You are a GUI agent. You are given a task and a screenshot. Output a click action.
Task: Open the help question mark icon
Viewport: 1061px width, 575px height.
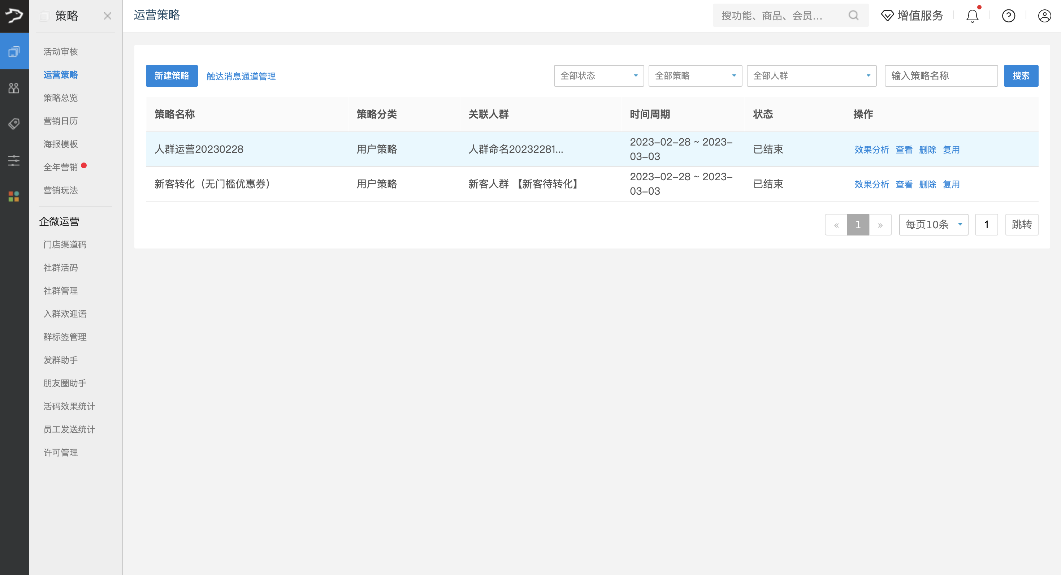(x=1008, y=16)
